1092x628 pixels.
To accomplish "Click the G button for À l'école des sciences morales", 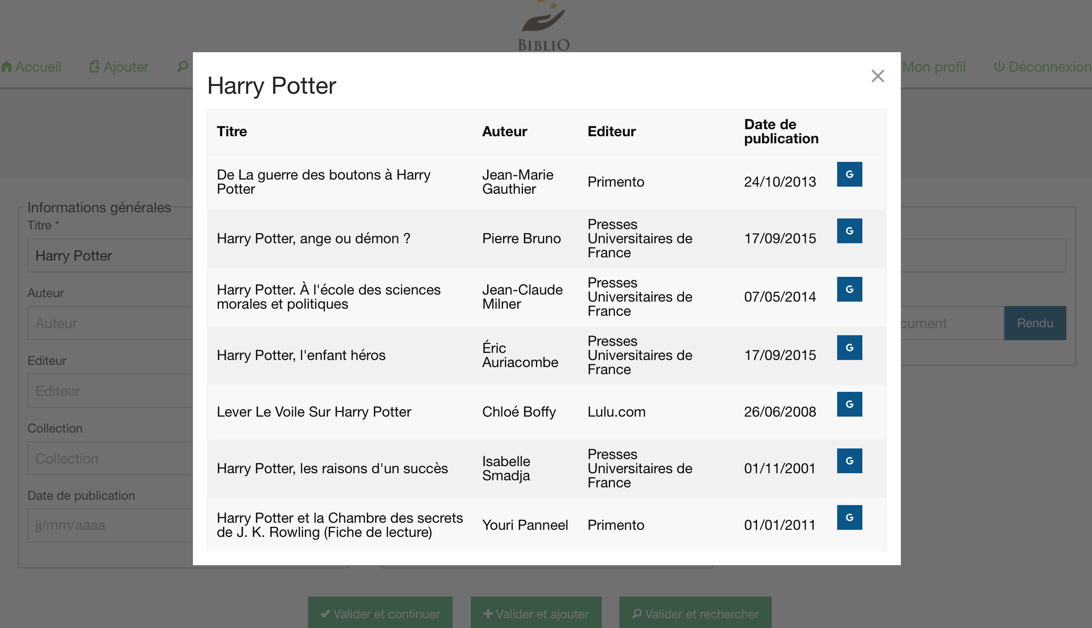I will [850, 289].
